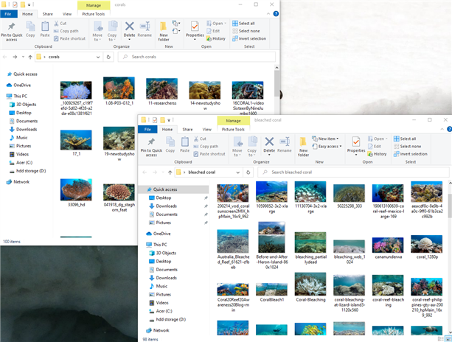Refresh the bleached coral folder view
This screenshot has height=342, width=452.
point(248,172)
